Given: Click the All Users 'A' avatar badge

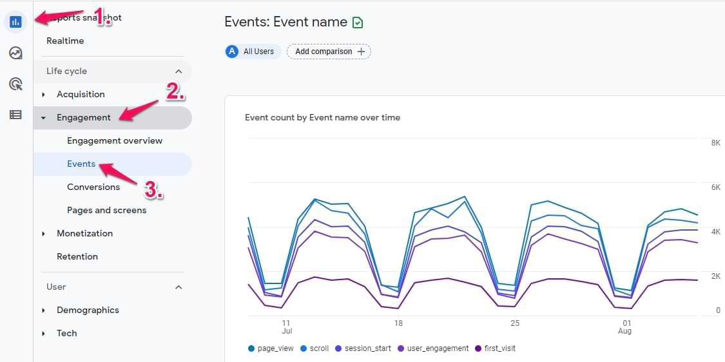Looking at the screenshot, I should coord(232,52).
